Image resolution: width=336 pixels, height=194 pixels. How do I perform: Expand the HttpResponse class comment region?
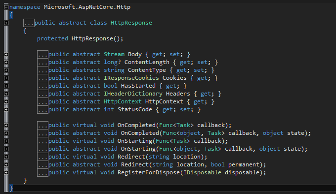click(x=6, y=23)
